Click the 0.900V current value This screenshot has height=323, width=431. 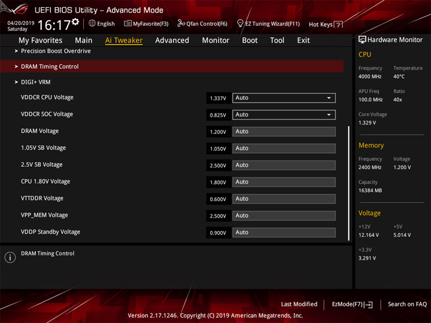[x=218, y=233]
